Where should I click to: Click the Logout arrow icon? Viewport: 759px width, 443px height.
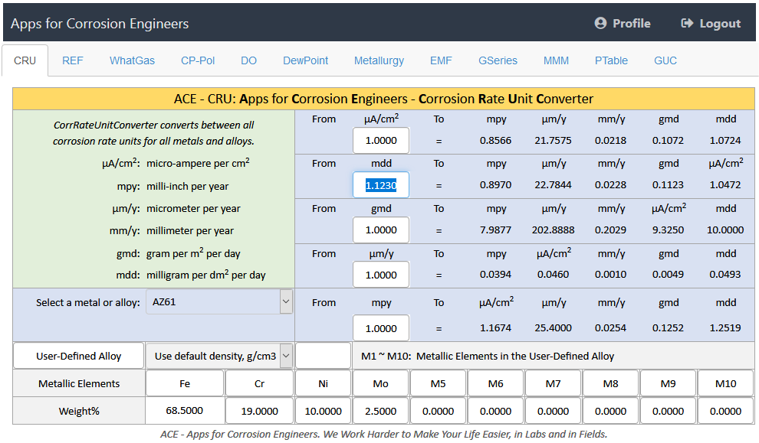click(687, 24)
